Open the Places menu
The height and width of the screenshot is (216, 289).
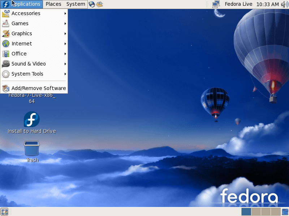point(53,4)
